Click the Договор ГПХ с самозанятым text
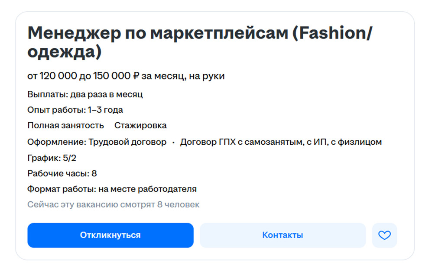This screenshot has width=422, height=270. [x=238, y=142]
